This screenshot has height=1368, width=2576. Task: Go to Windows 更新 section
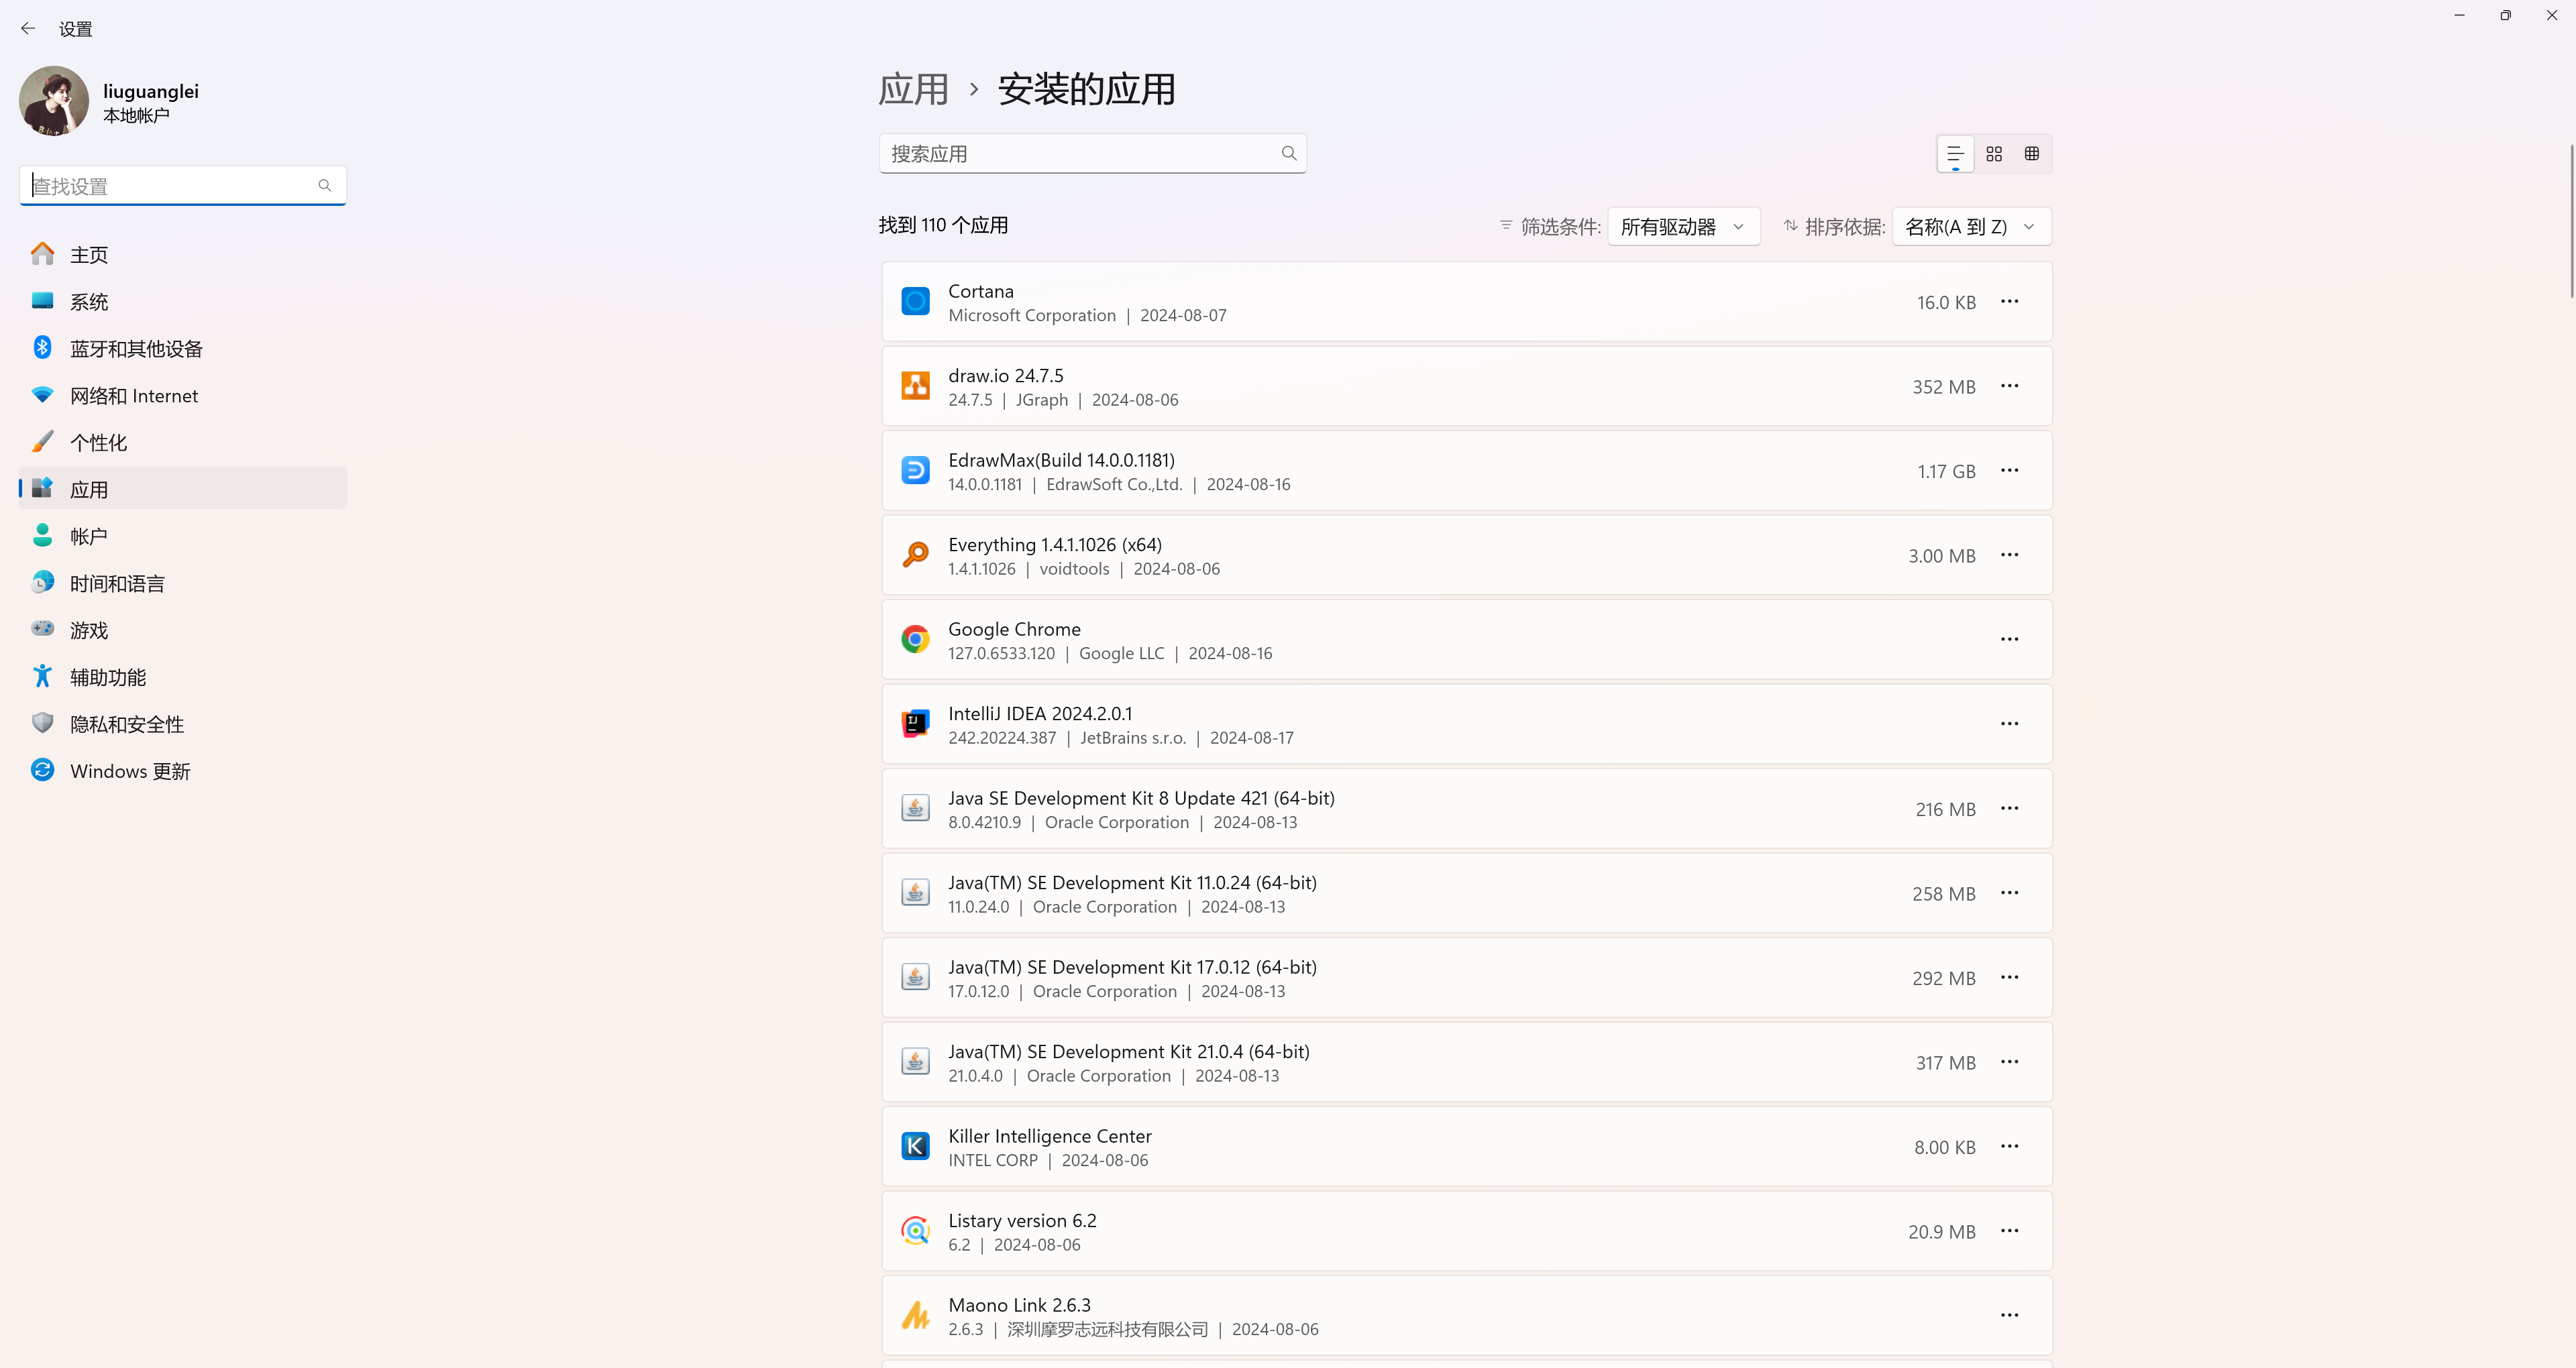pyautogui.click(x=130, y=771)
